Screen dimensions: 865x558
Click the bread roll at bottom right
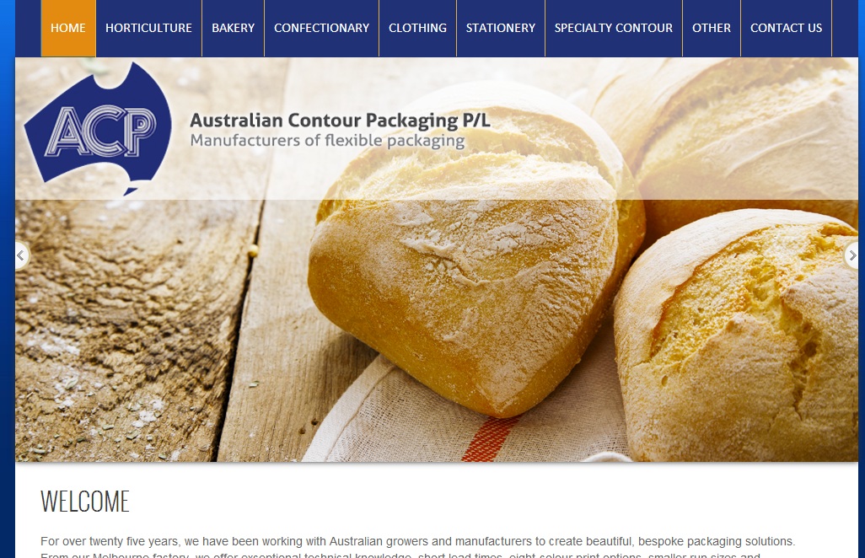737,336
